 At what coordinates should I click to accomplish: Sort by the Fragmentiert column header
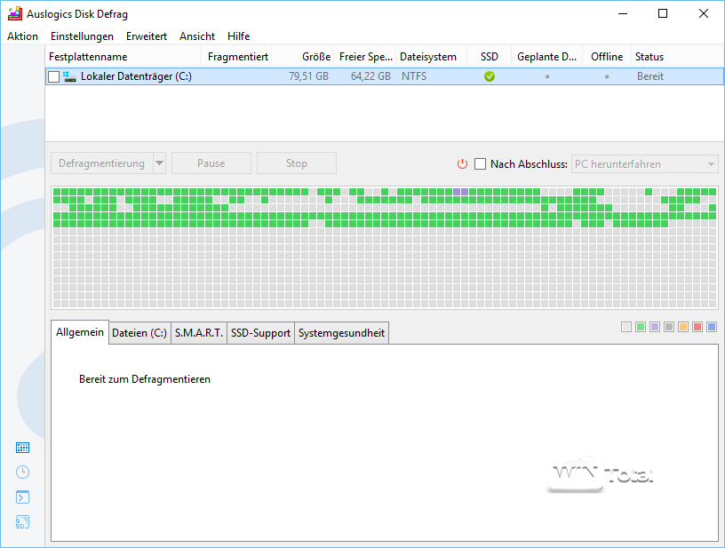(x=236, y=57)
